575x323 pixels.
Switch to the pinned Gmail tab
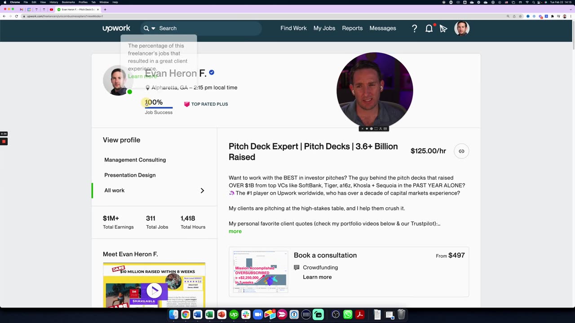(x=21, y=9)
